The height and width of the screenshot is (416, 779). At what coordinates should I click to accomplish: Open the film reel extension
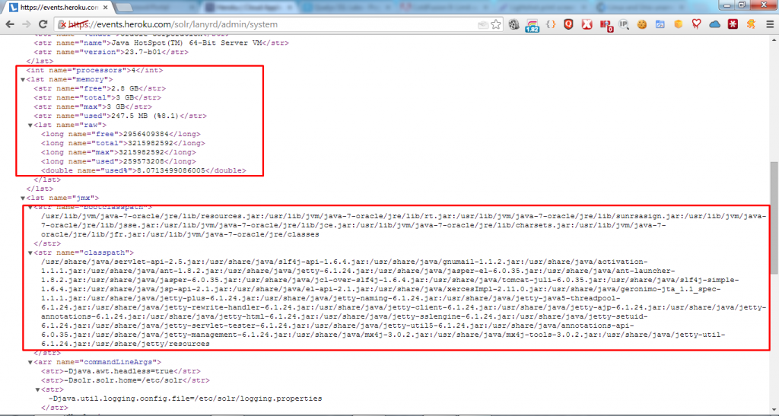click(x=514, y=24)
